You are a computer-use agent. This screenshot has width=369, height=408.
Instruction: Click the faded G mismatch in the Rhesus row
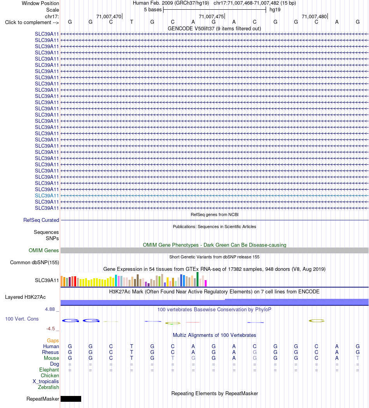(254, 352)
